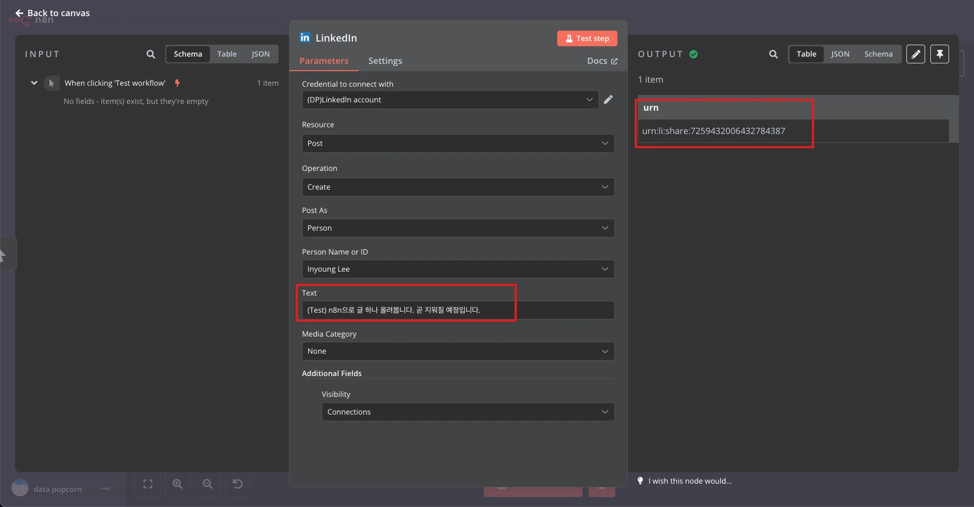974x507 pixels.
Task: Open the Post As dropdown set to Person
Action: 458,228
